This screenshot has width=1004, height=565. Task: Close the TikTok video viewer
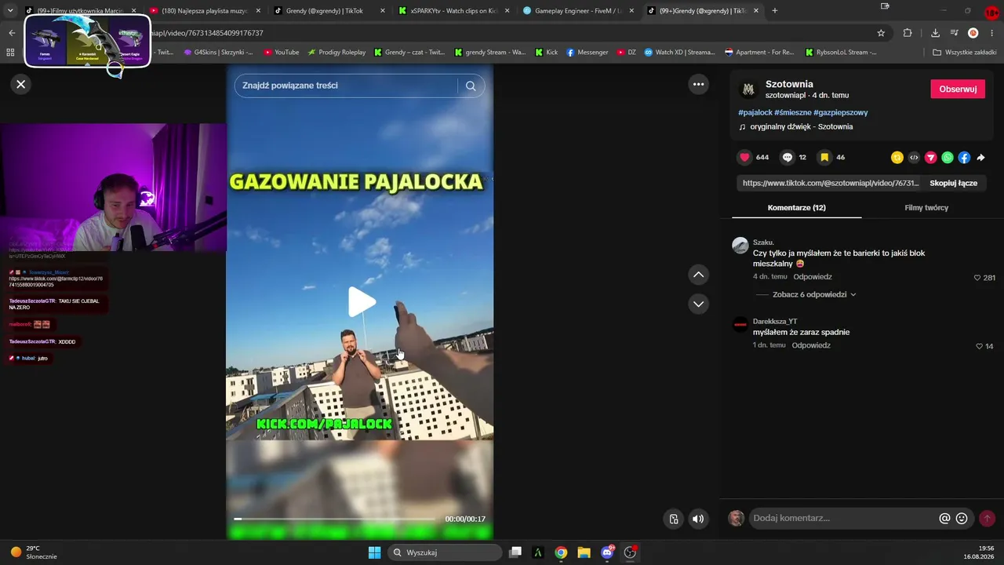[x=21, y=84]
